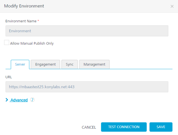Open the Advanced settings link
This screenshot has height=135, width=178.
(19, 100)
